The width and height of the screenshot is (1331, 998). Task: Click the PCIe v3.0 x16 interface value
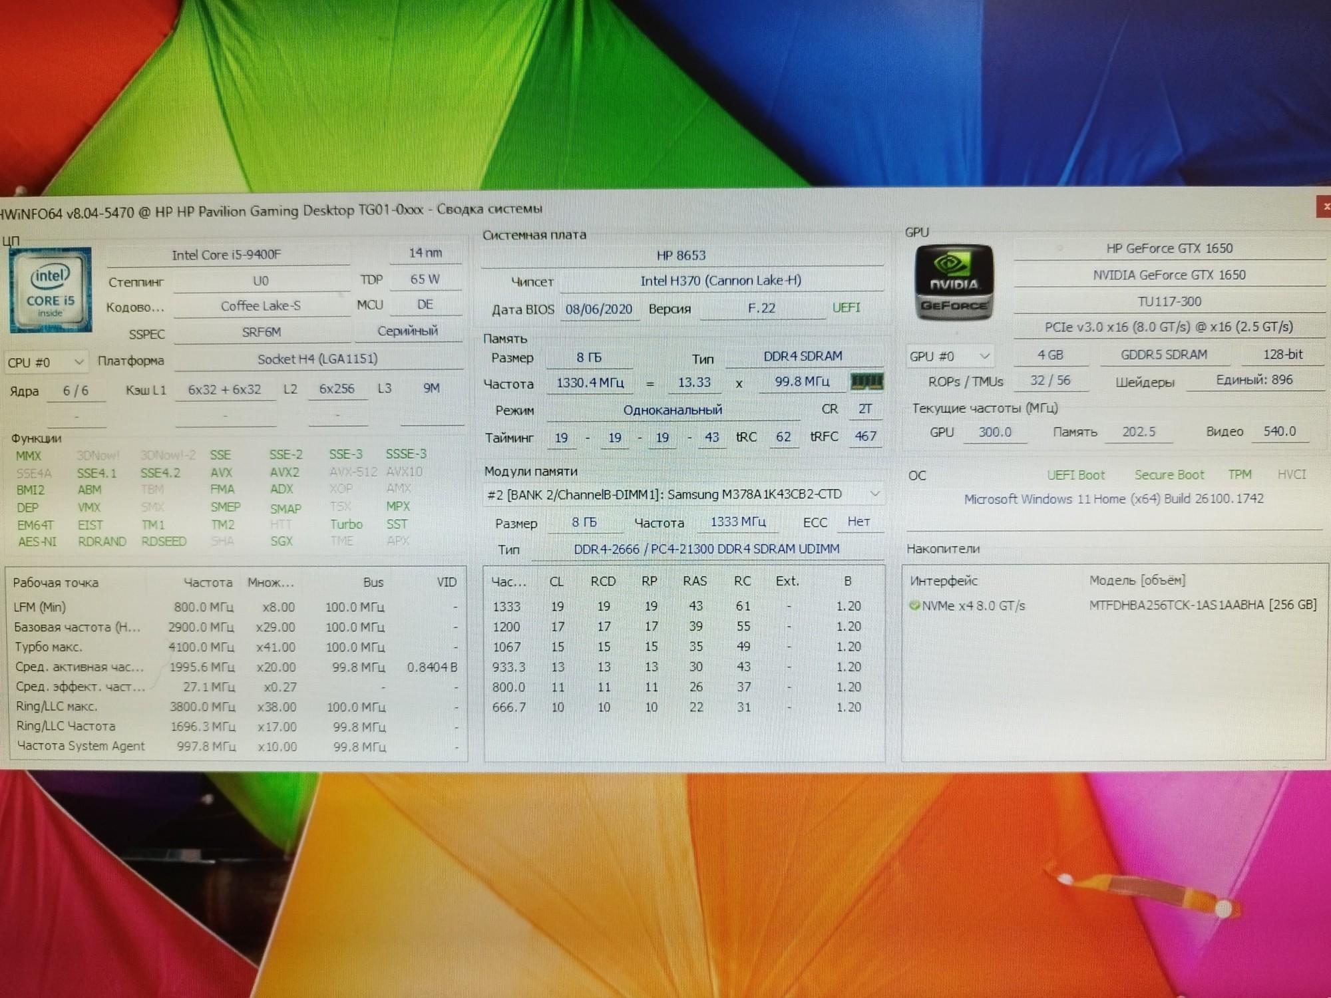click(x=1170, y=327)
